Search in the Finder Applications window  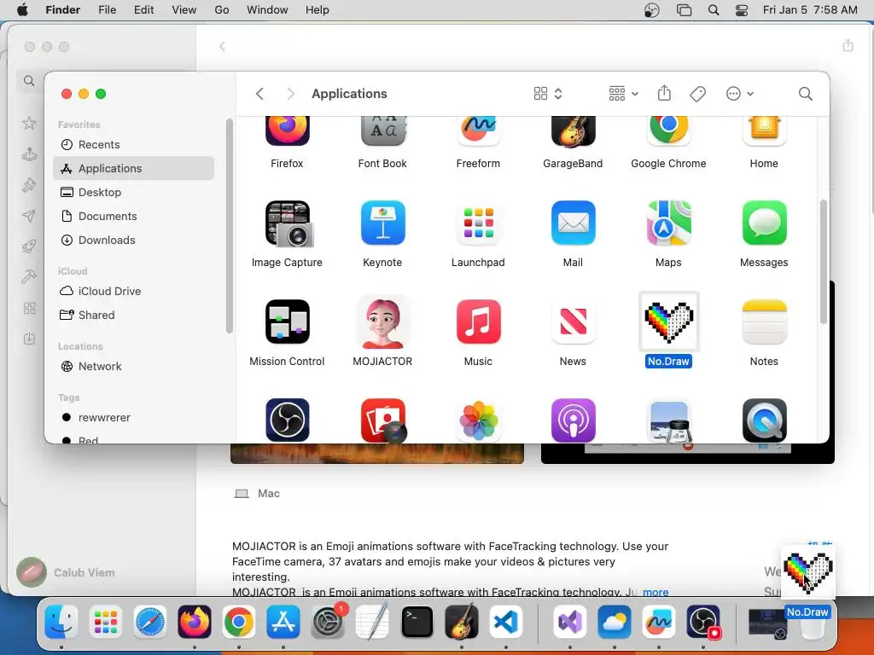pyautogui.click(x=806, y=94)
